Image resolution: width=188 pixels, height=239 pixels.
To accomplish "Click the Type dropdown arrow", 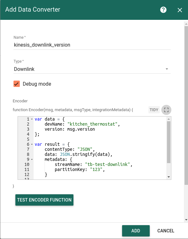I will (167, 69).
